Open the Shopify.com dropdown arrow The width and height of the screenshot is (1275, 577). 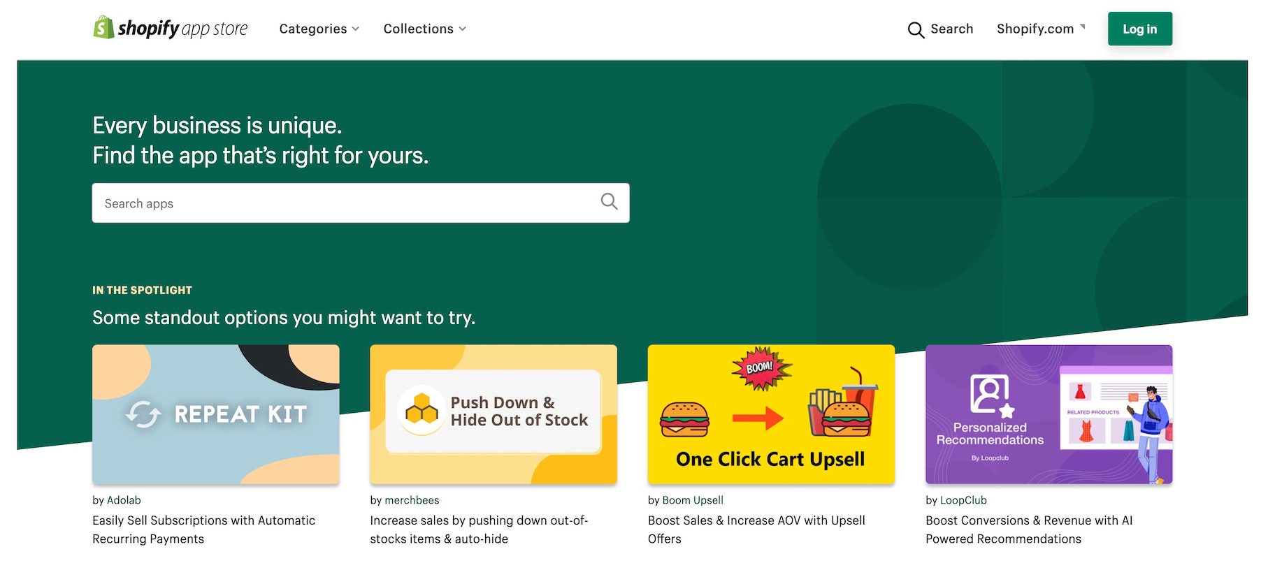pyautogui.click(x=1083, y=27)
